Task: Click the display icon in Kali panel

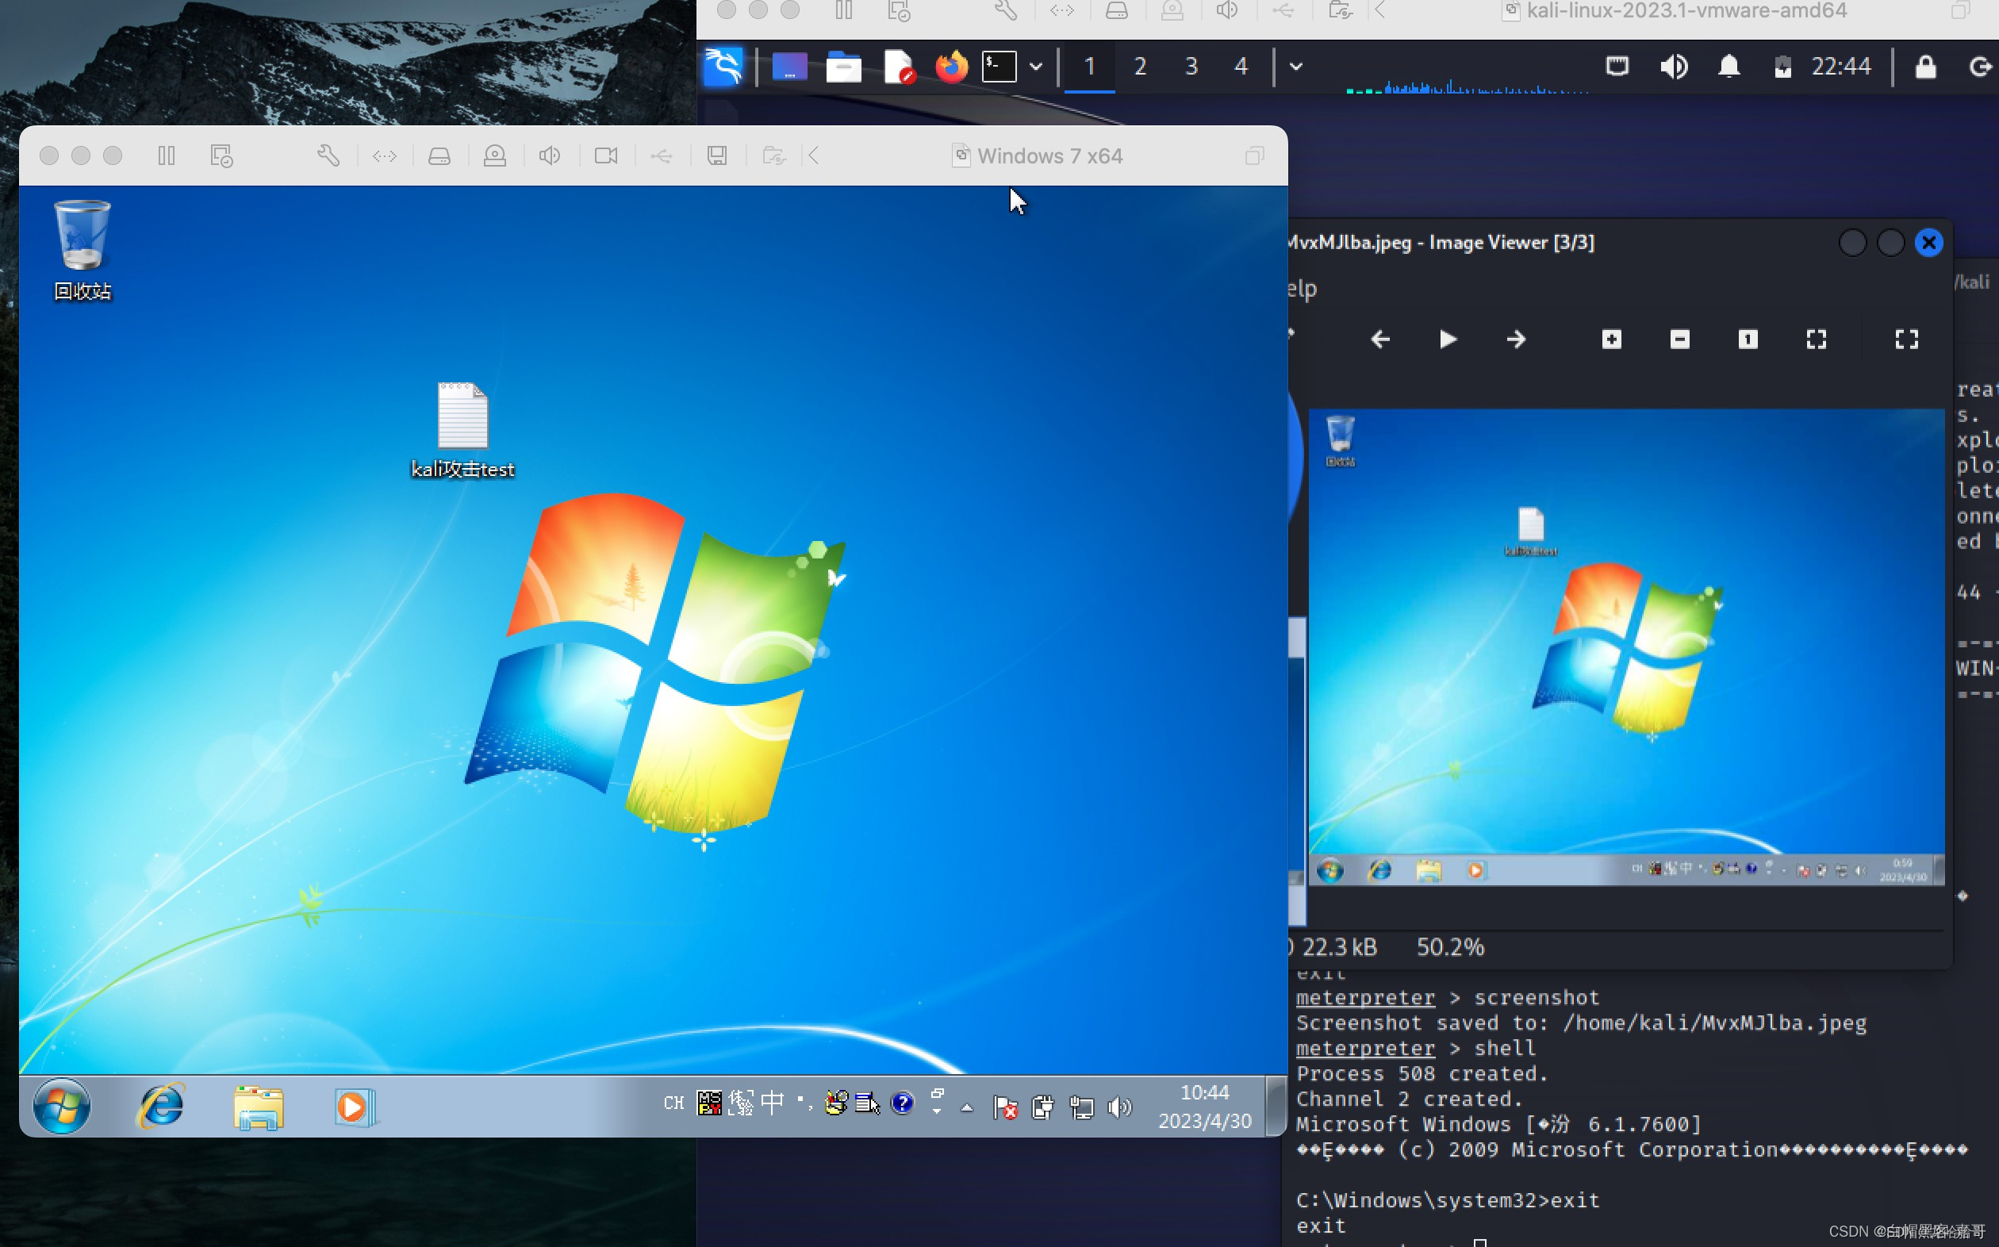Action: [1617, 66]
